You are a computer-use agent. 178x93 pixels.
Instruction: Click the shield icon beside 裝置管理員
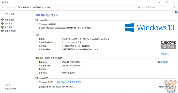(x=2, y=20)
